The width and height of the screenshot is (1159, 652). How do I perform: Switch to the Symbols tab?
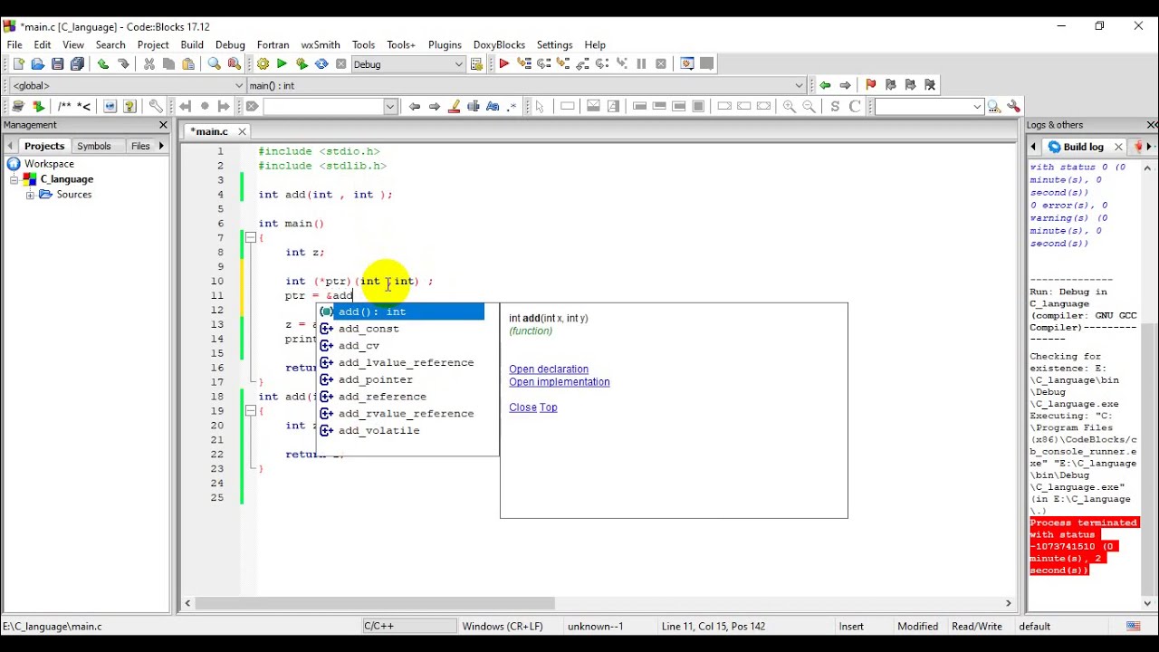(x=94, y=146)
